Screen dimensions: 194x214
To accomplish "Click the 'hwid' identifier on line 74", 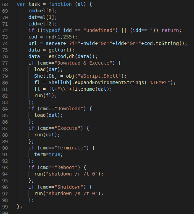I will (x=89, y=43).
